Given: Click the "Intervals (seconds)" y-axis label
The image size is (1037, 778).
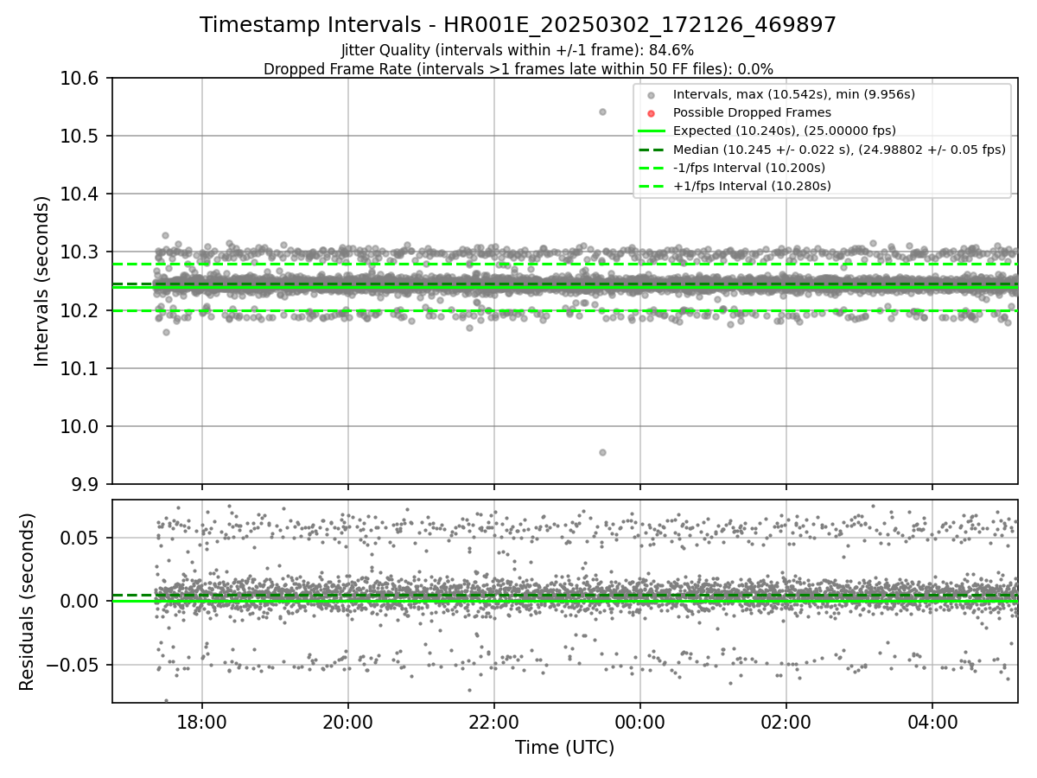Looking at the screenshot, I should click(x=42, y=280).
